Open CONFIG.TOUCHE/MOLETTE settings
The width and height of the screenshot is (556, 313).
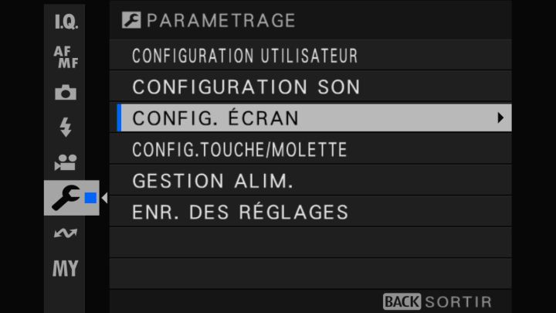tap(239, 150)
